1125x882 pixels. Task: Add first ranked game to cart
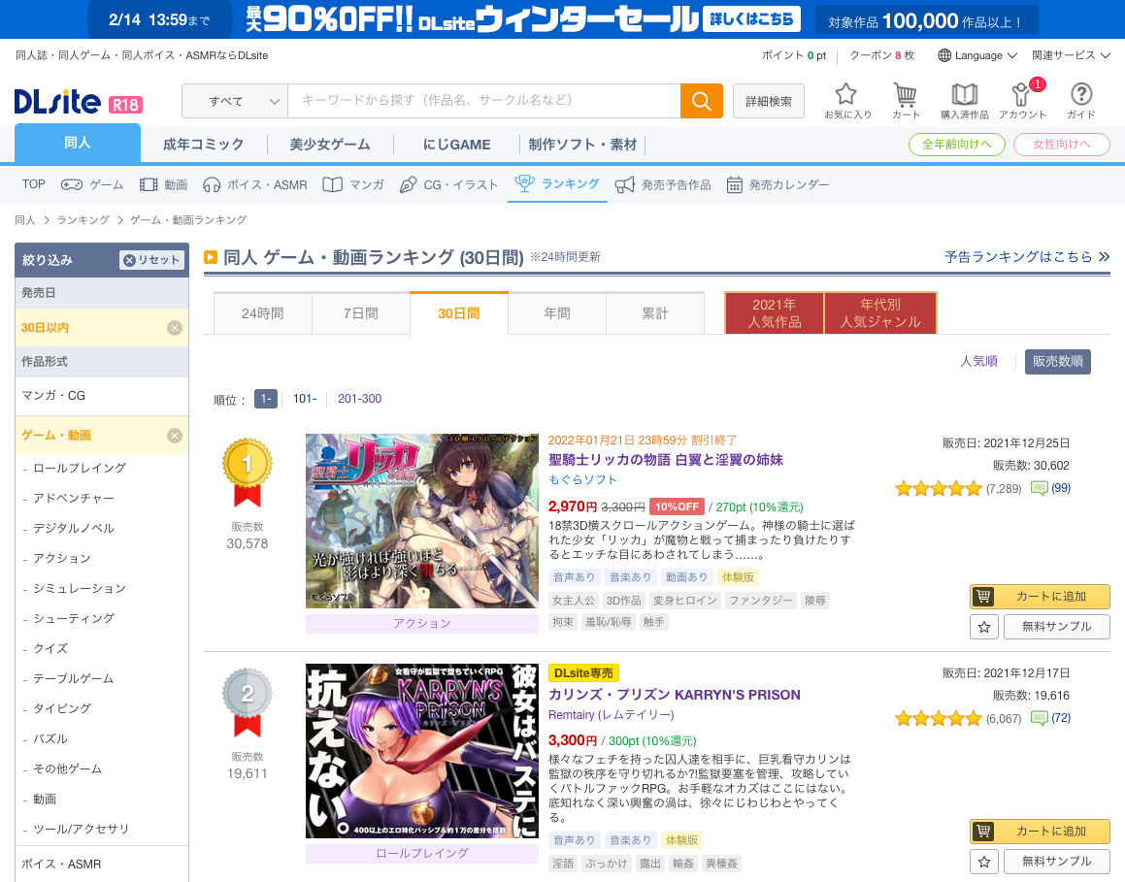tap(1040, 597)
